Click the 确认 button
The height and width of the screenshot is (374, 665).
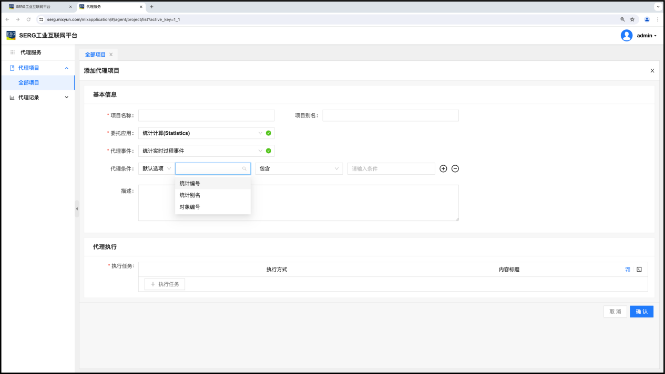(641, 312)
